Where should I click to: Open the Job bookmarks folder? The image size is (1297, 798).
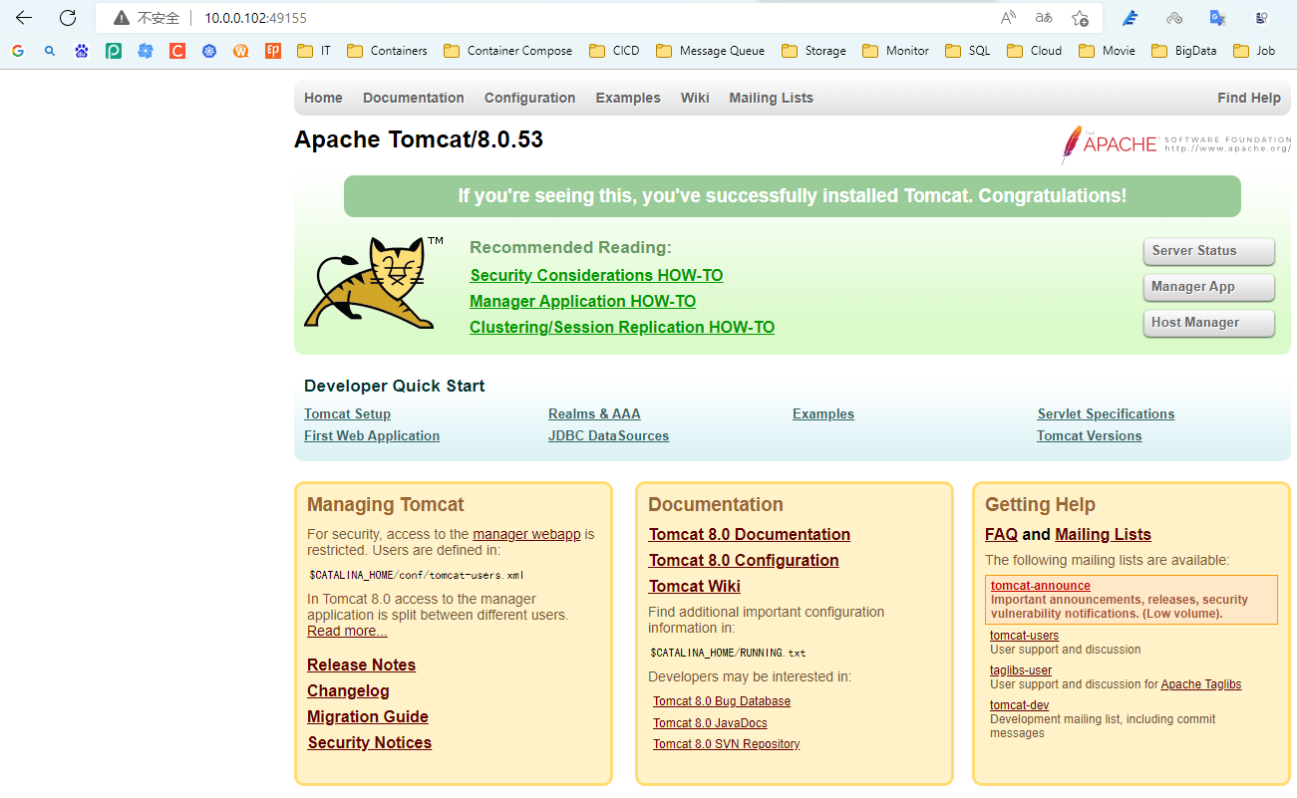[1254, 51]
